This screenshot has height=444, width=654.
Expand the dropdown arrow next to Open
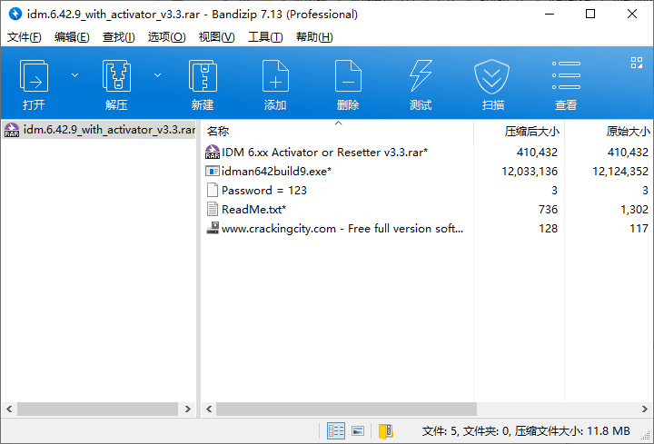click(x=74, y=74)
